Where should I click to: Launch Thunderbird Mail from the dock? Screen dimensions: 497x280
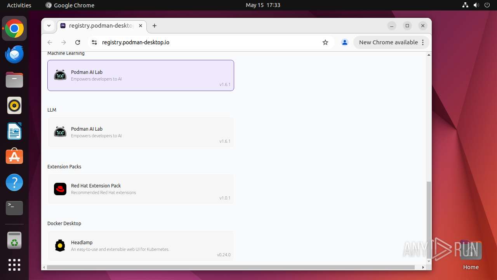(14, 54)
